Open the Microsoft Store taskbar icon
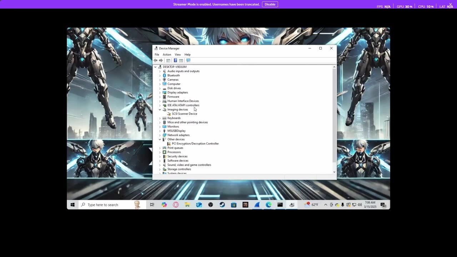 233,205
